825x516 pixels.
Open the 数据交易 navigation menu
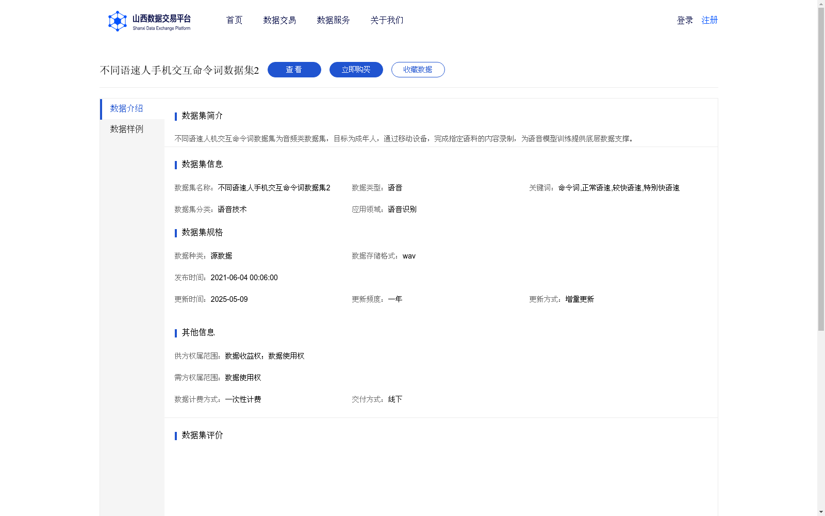(x=279, y=20)
